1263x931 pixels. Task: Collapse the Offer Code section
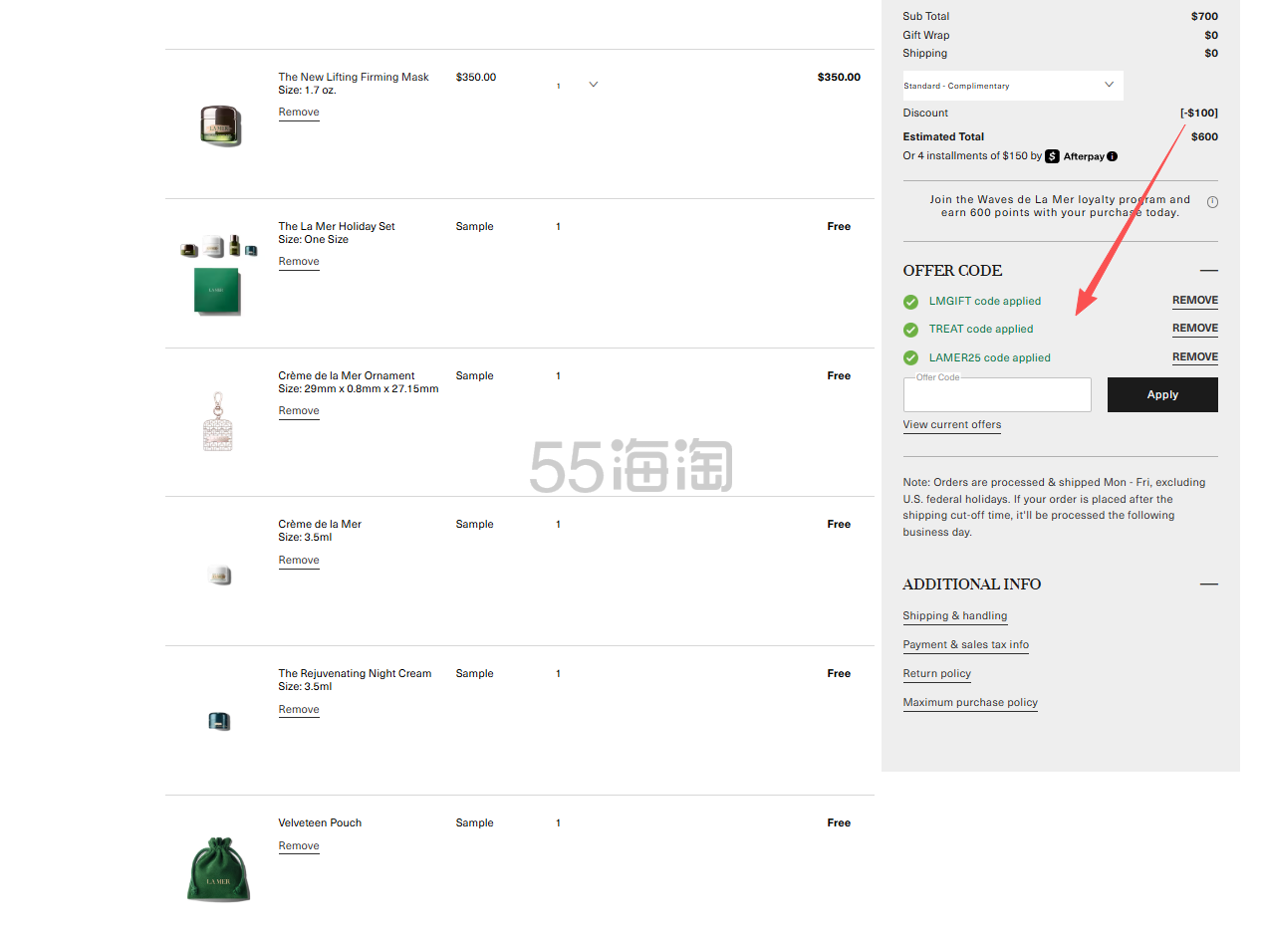pos(1208,271)
